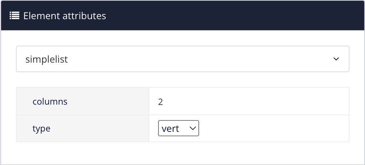
Task: Click the chevron arrow on the simplelist selector
Action: point(336,59)
